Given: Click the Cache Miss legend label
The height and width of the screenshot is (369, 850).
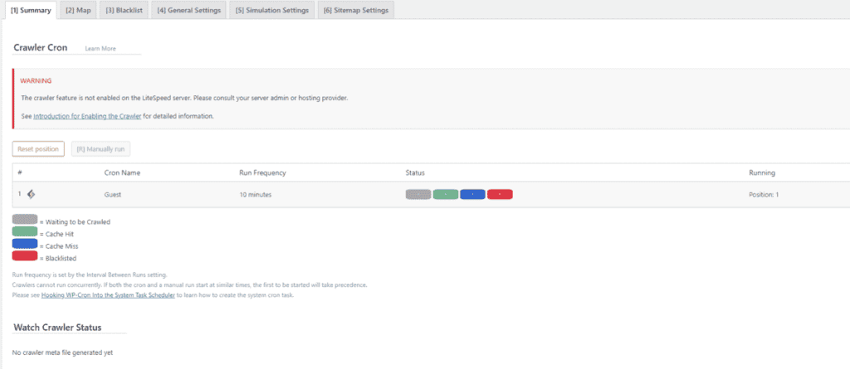Looking at the screenshot, I should 61,246.
